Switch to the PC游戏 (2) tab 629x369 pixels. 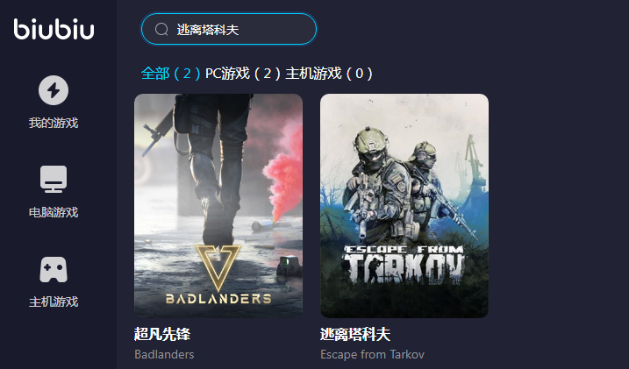click(x=243, y=74)
